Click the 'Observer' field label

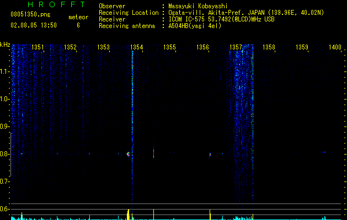[x=112, y=6]
